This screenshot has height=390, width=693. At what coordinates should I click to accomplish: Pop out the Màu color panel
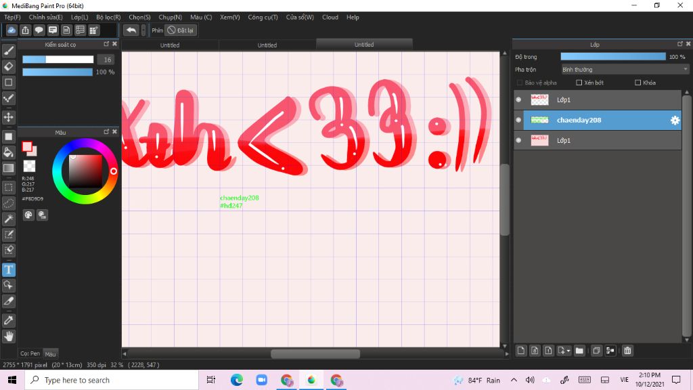[x=106, y=132]
